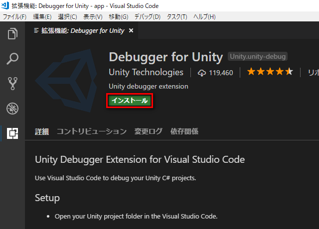Click the Unity Debugger Extension for Visual Studio Code heading
This screenshot has width=319, height=229.
[140, 159]
